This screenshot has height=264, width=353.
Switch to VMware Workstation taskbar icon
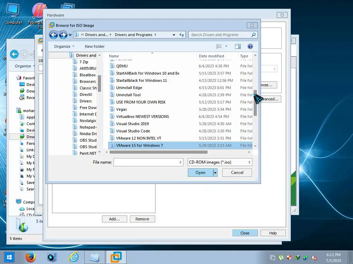pyautogui.click(x=116, y=257)
